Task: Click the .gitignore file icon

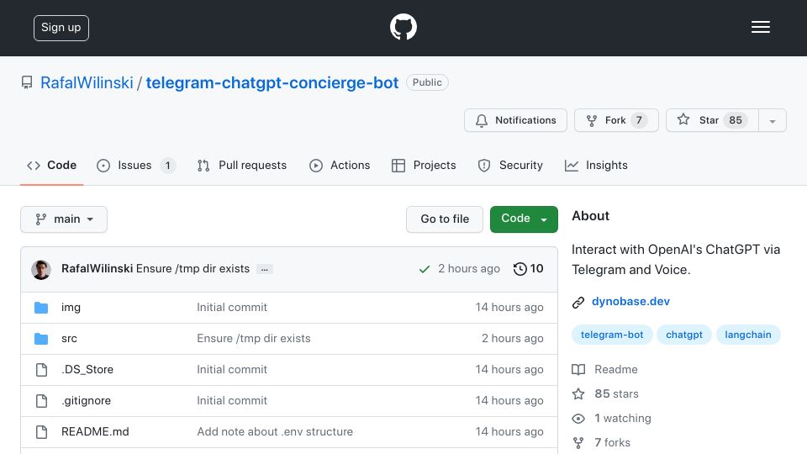Action: (41, 400)
